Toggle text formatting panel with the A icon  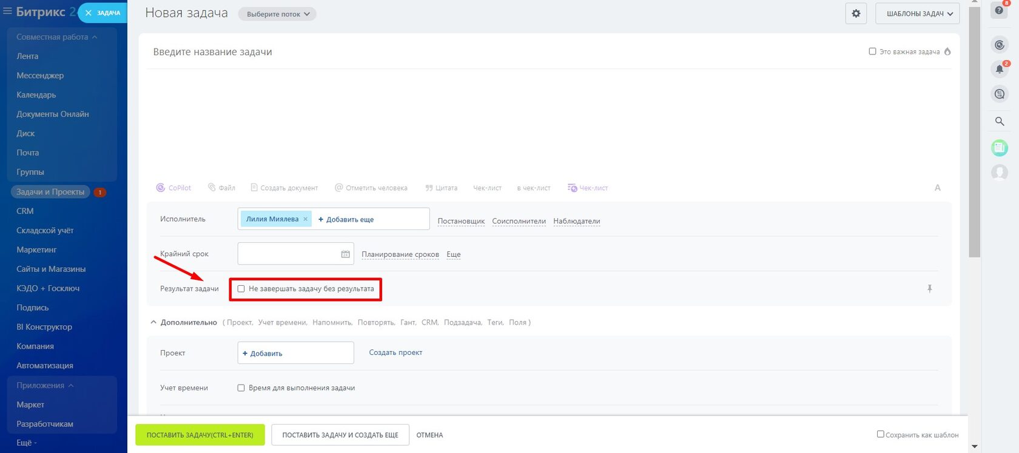coord(937,188)
